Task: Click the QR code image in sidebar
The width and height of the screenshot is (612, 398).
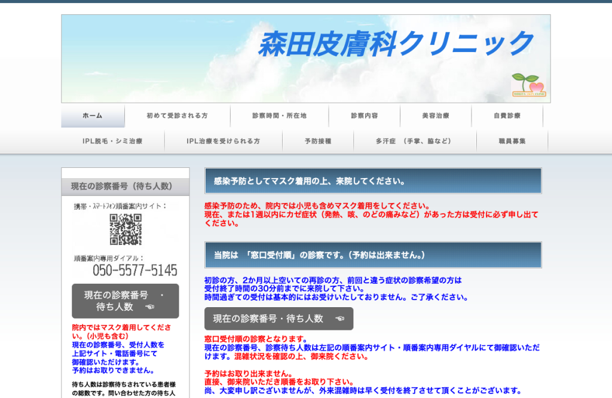Action: [x=126, y=229]
